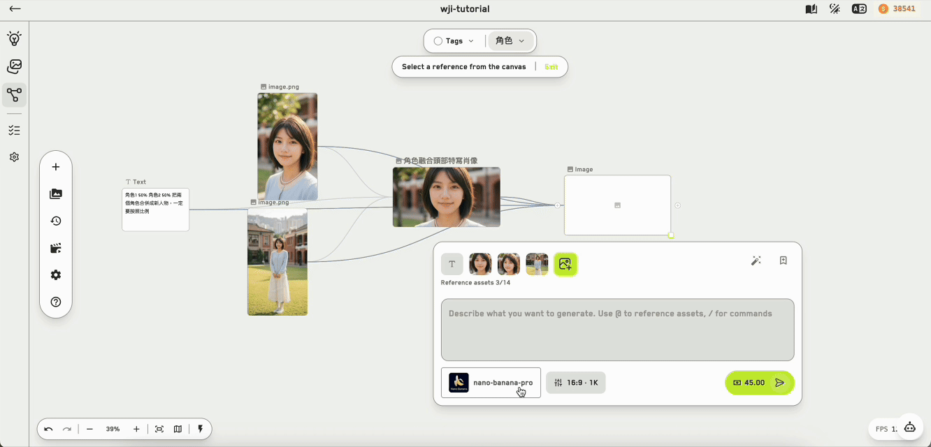This screenshot has height=447, width=931.
Task: Open the 16:9 · 1K aspect settings
Action: coord(576,383)
